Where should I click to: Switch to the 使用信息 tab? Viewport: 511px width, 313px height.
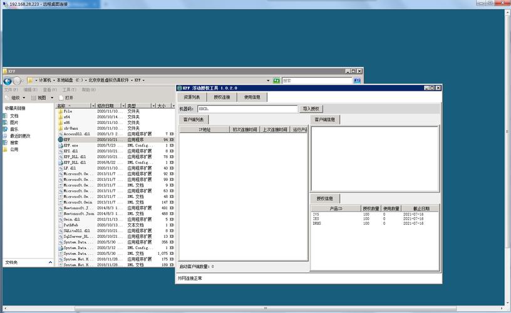(252, 97)
